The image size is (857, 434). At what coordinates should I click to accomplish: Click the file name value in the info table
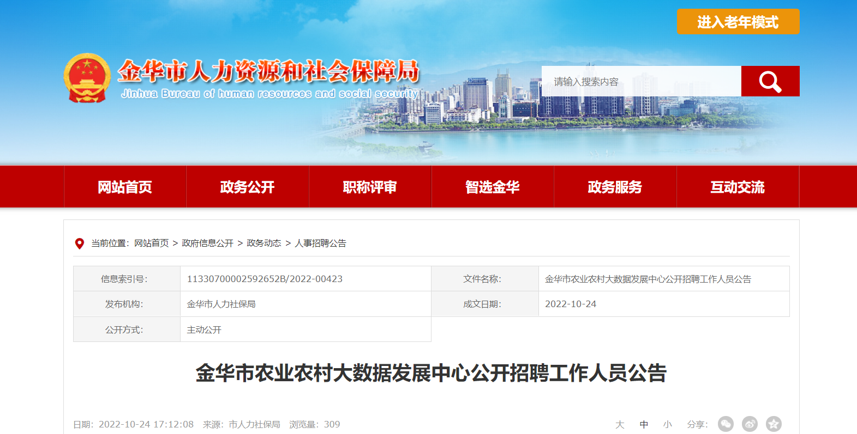pyautogui.click(x=648, y=279)
